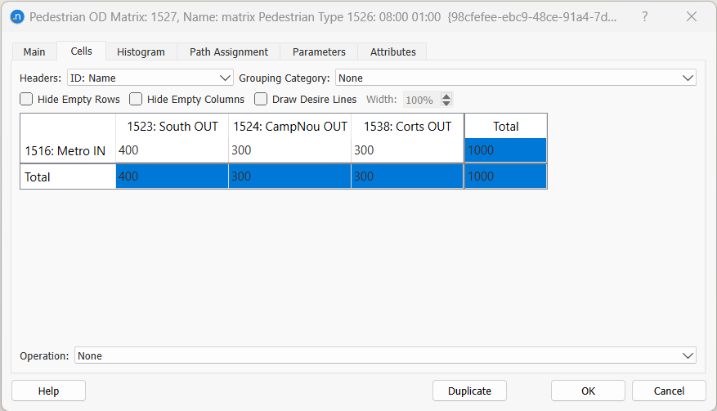
Task: Toggle Hide Empty Columns checkbox
Action: click(x=137, y=100)
